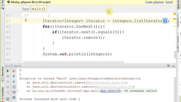Place cursor in 'iterator.remove();' line
The width and height of the screenshot is (181, 102).
click(x=83, y=37)
